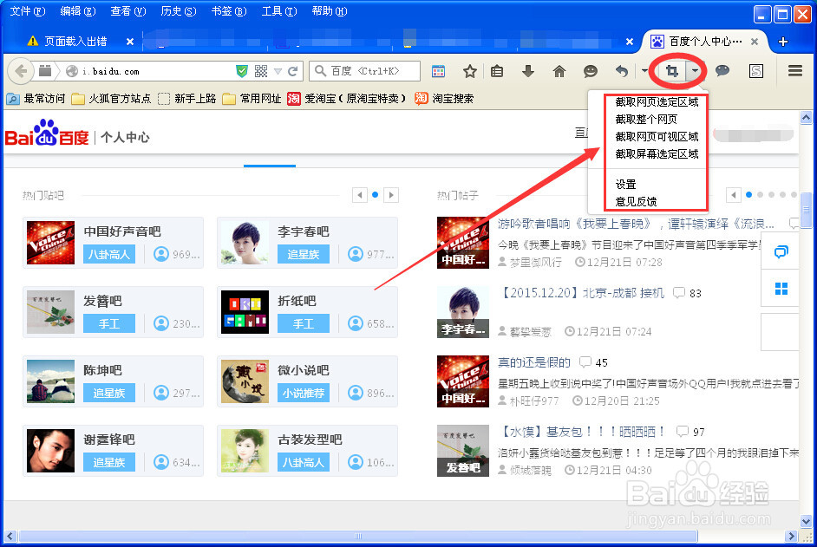Screen dimensions: 817x547
Task: Expand dropdown next to undo icon
Action: click(x=644, y=71)
